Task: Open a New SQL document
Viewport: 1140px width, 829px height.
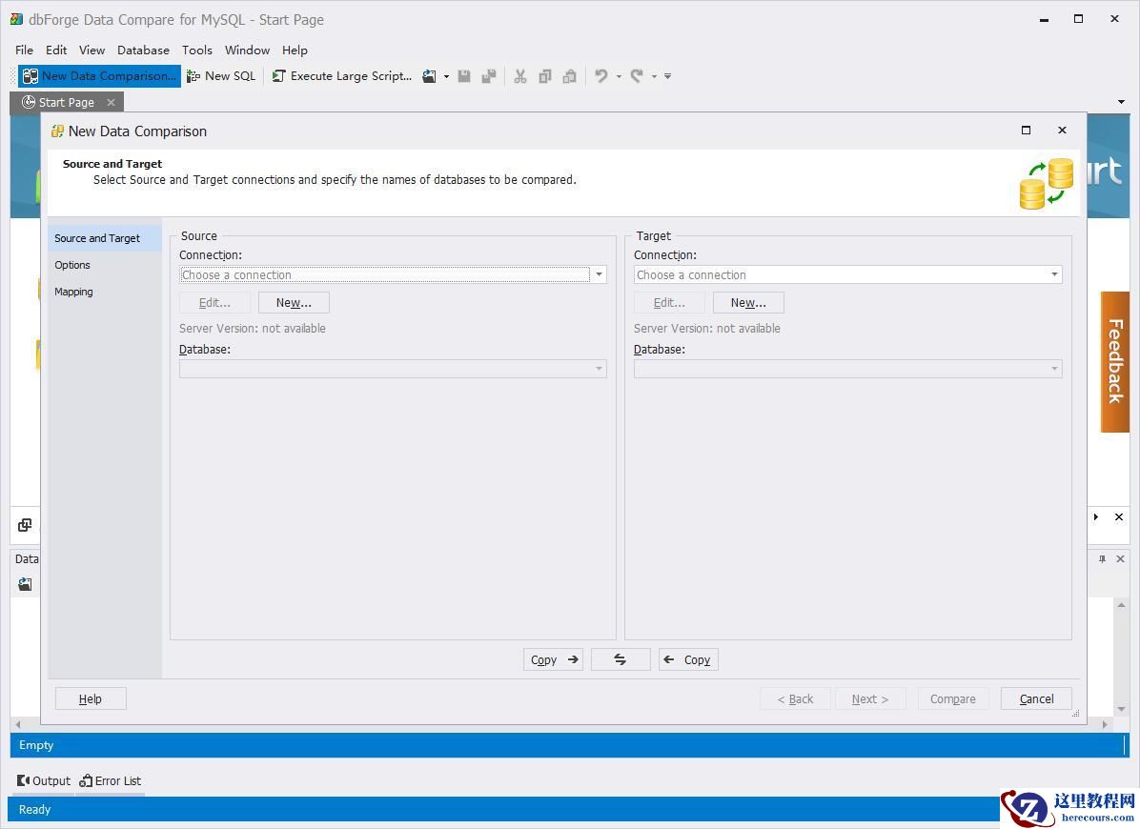Action: (221, 76)
